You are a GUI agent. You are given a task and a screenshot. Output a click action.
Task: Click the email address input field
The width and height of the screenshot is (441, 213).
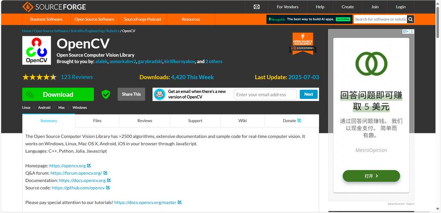pos(265,95)
